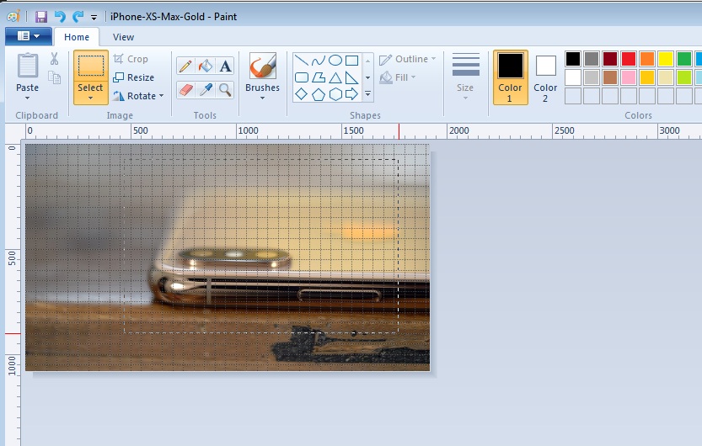Pick the white color swatch in second row
Image resolution: width=702 pixels, height=446 pixels.
[x=573, y=77]
